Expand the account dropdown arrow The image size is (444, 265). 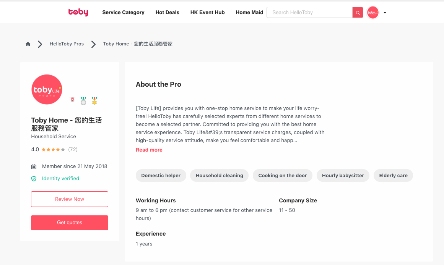pyautogui.click(x=385, y=13)
